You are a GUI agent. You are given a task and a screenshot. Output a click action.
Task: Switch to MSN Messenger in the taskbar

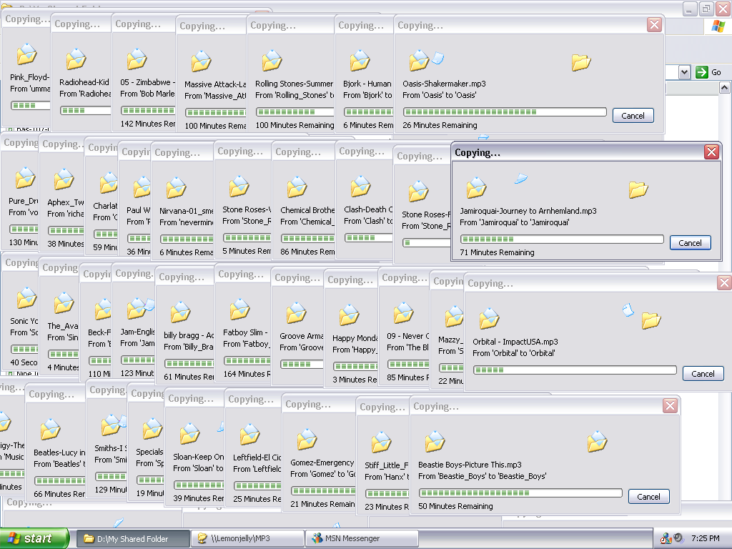[362, 539]
